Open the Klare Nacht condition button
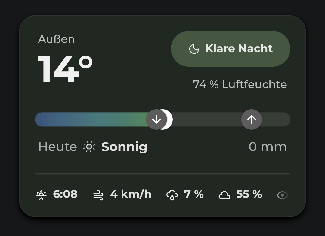This screenshot has height=236, width=325. [x=231, y=49]
